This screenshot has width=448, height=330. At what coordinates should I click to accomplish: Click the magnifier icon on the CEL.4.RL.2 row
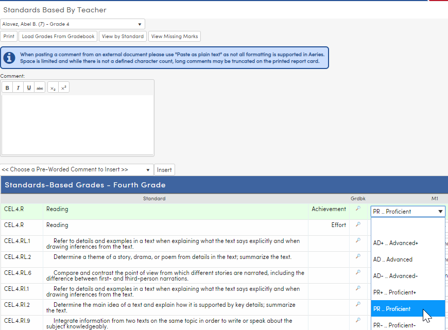(358, 256)
